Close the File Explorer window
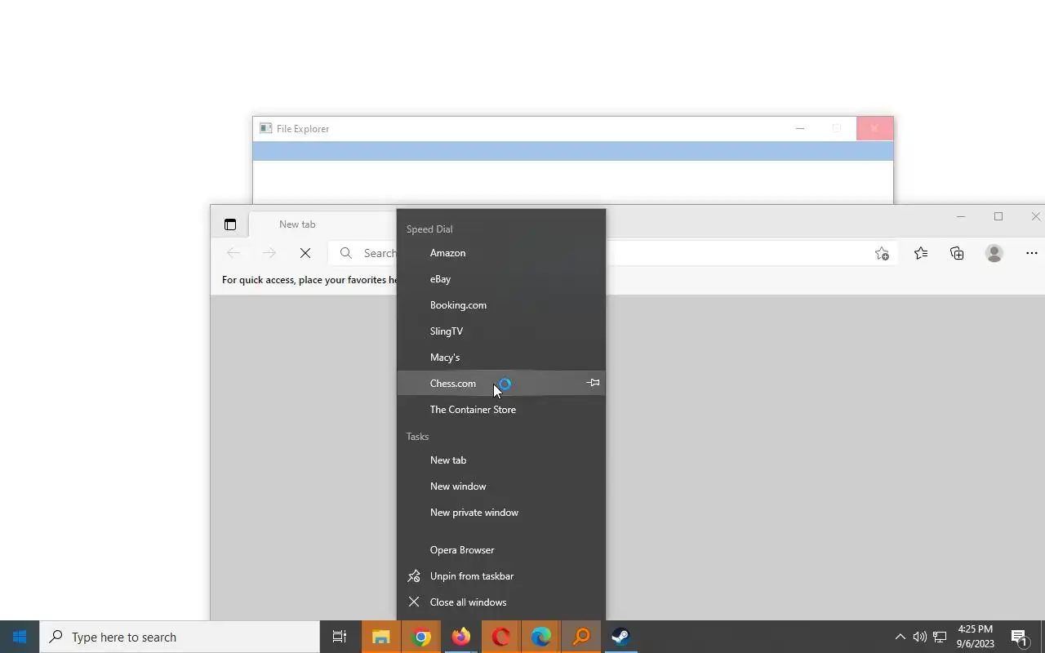This screenshot has width=1045, height=653. (x=874, y=128)
